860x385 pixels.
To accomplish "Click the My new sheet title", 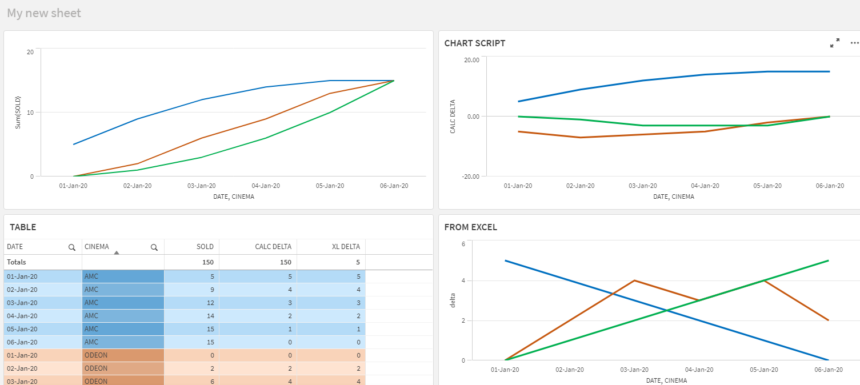I will click(x=44, y=13).
